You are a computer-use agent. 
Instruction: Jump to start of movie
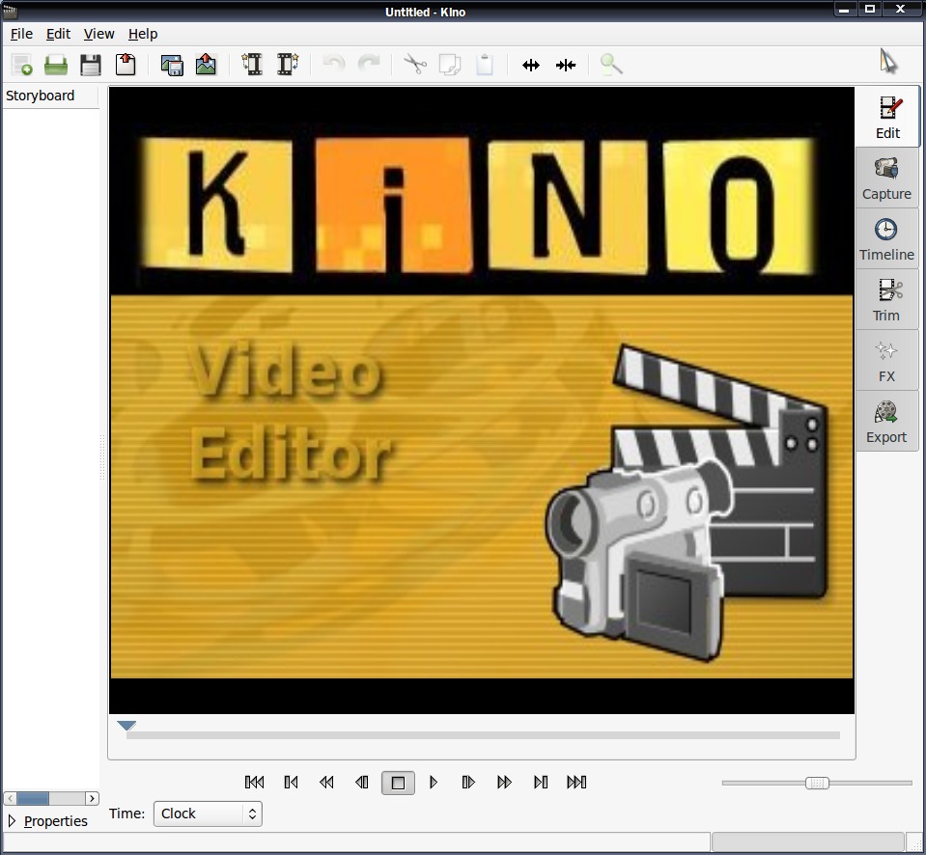[255, 783]
